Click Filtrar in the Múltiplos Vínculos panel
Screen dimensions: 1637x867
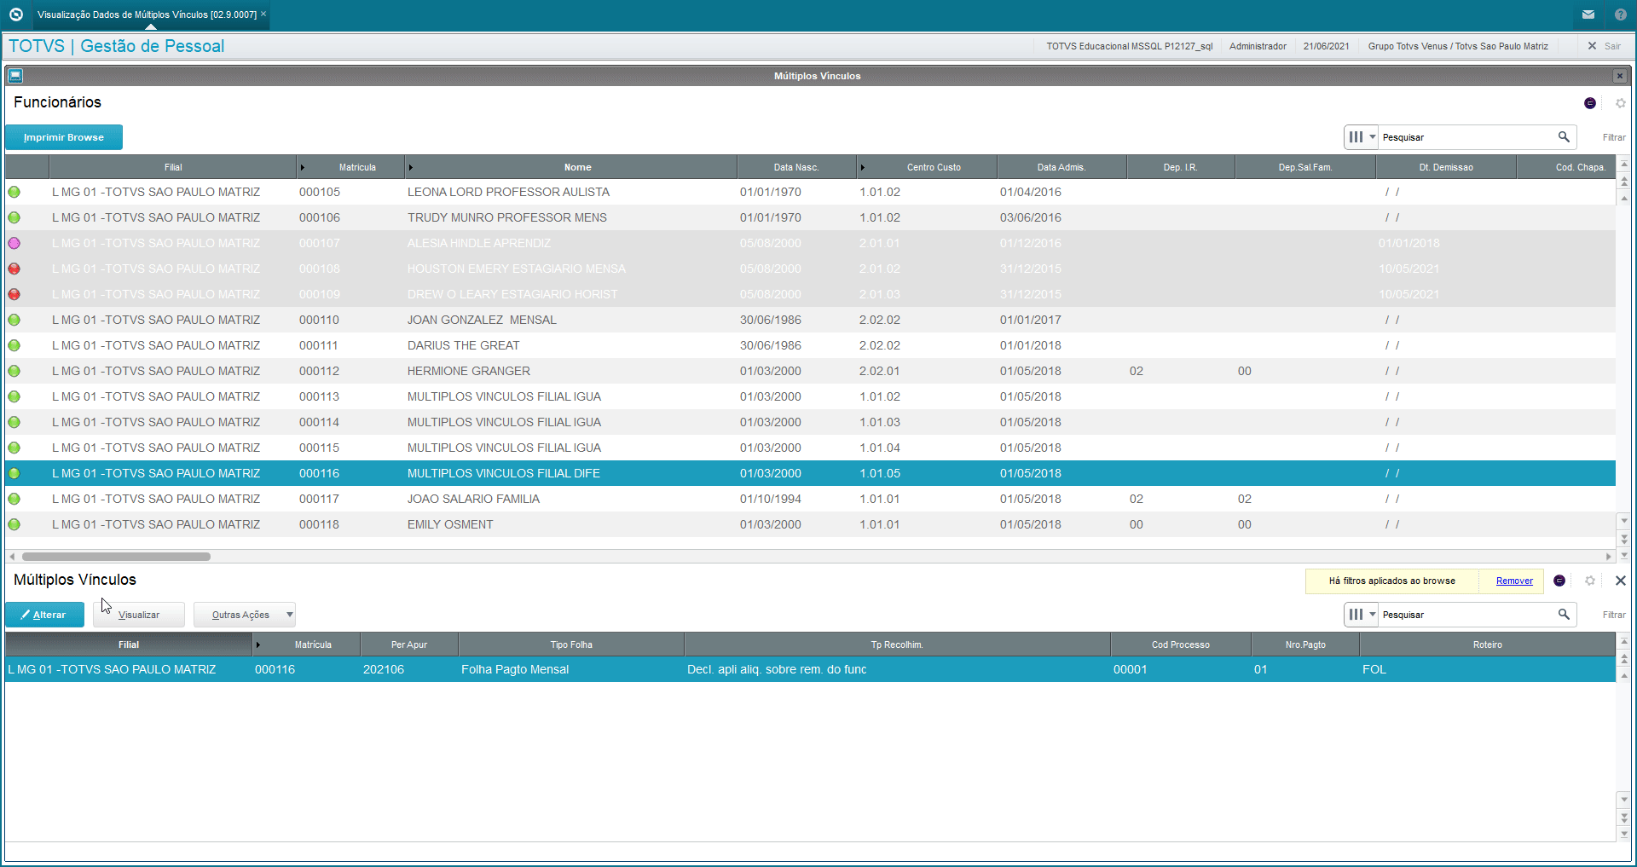1613,615
